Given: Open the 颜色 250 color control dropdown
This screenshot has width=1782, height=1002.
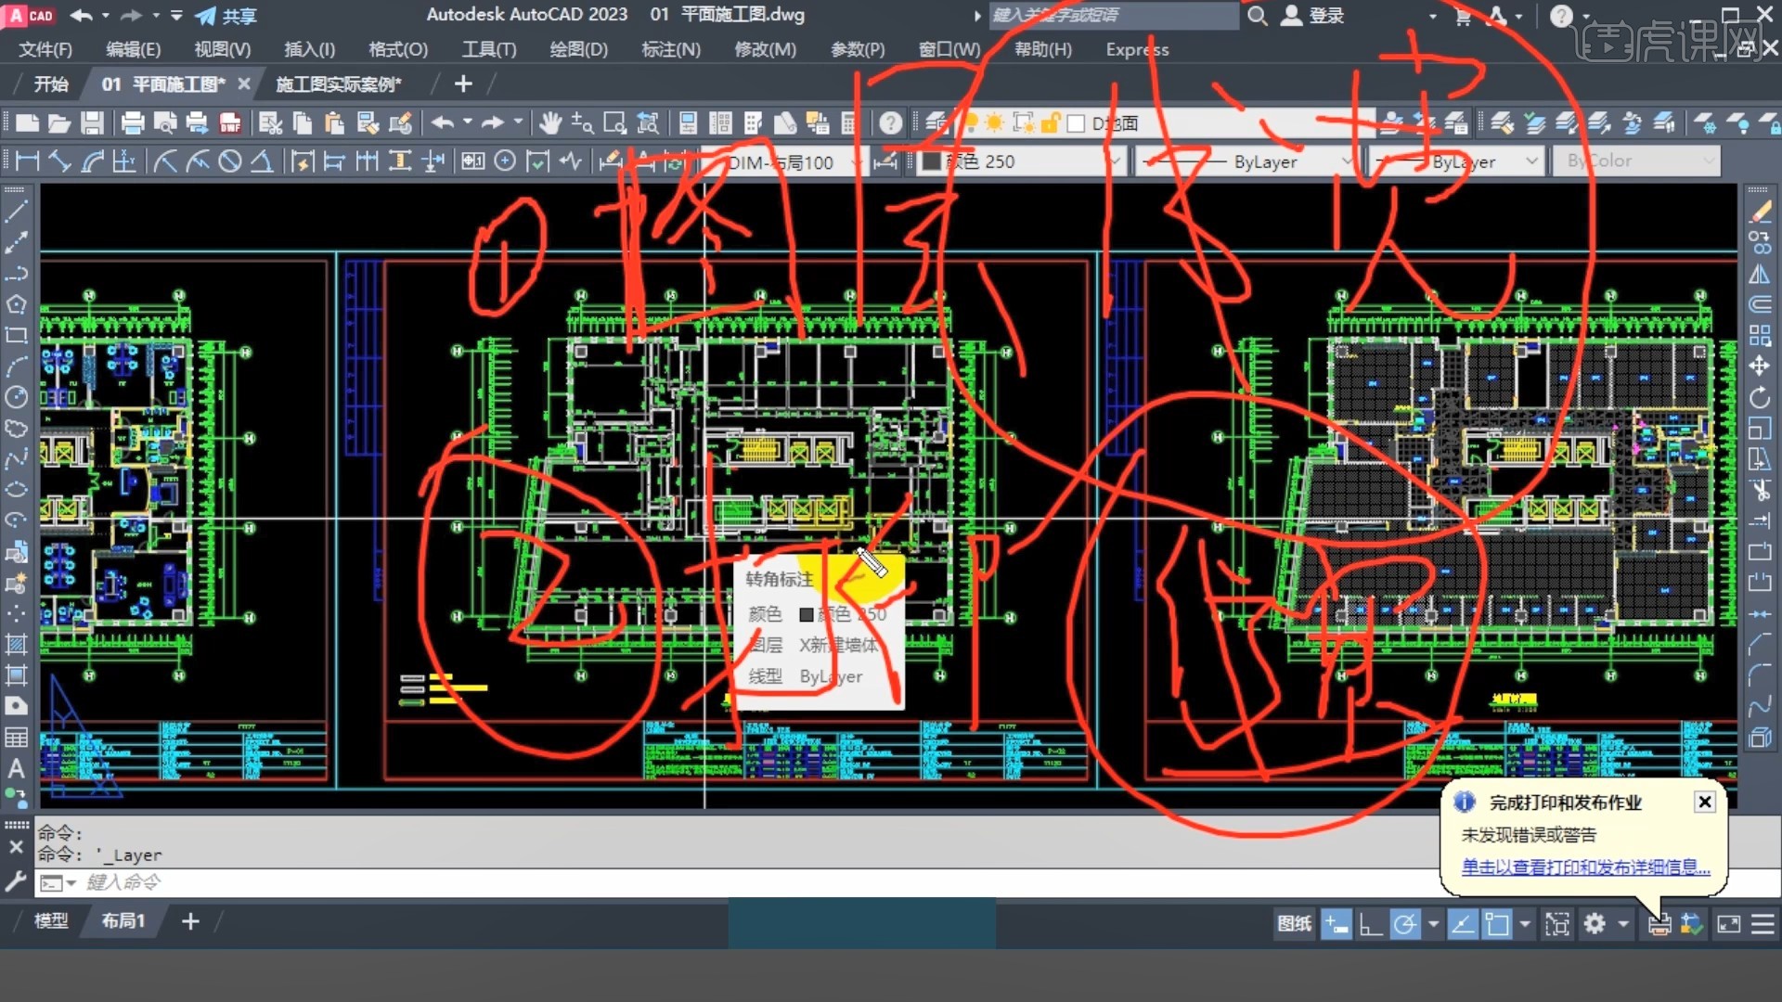Looking at the screenshot, I should coord(1116,161).
